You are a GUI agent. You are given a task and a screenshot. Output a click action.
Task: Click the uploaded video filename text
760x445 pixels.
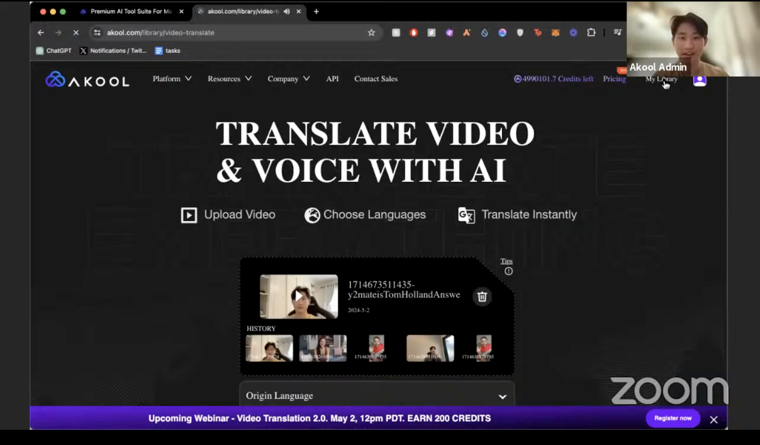coord(404,290)
